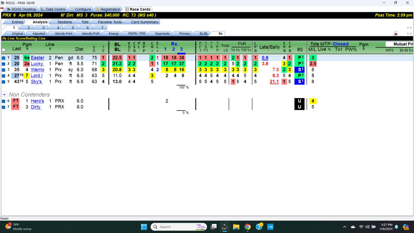
Task: Click the battery tray icon
Action: [x=374, y=227]
